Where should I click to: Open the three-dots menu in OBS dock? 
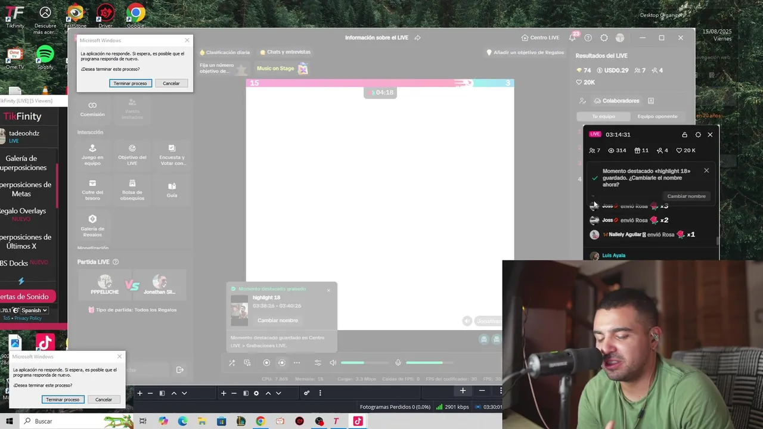pos(320,393)
